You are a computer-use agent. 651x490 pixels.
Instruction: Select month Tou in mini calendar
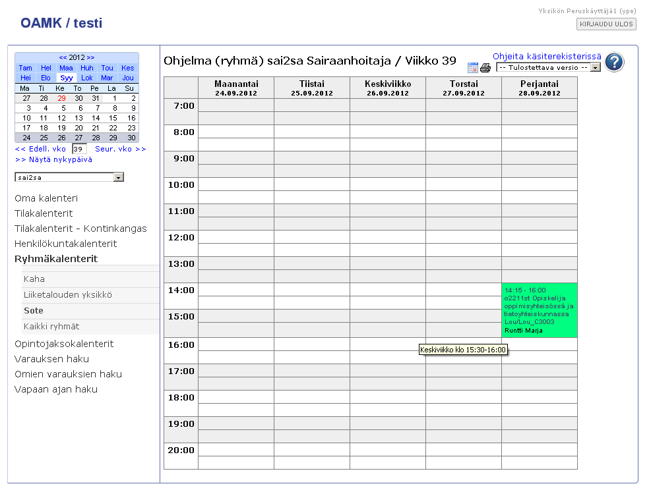pos(107,68)
